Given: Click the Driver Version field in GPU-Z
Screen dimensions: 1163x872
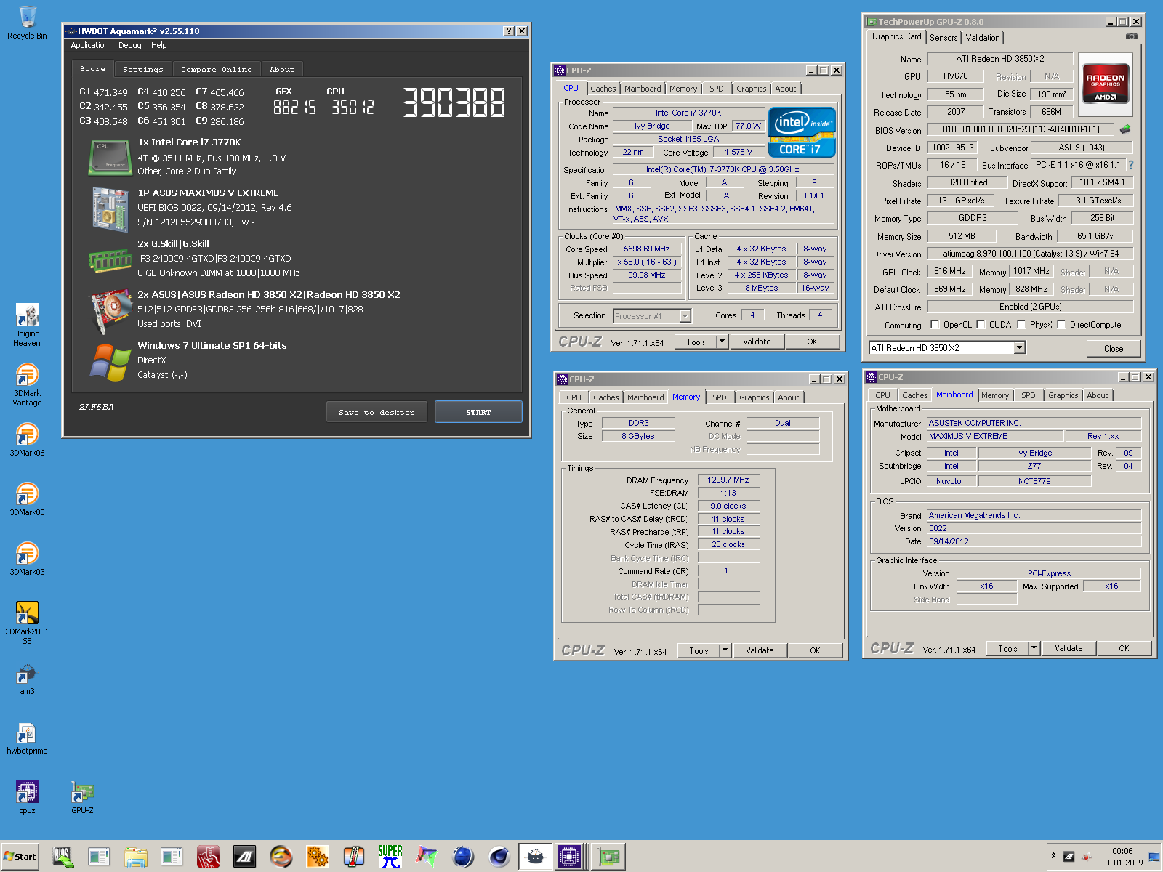Looking at the screenshot, I should pos(1031,254).
